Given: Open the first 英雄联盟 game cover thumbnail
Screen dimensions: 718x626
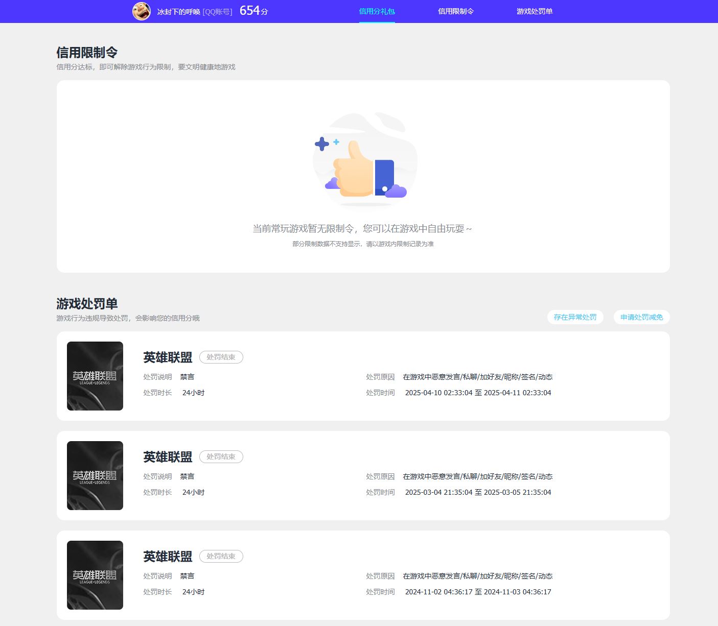Looking at the screenshot, I should (95, 376).
